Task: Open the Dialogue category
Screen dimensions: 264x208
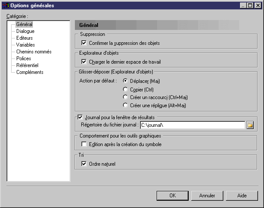Action: (x=25, y=31)
